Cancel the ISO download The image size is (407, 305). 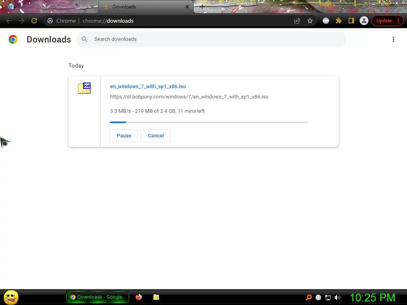pos(156,136)
